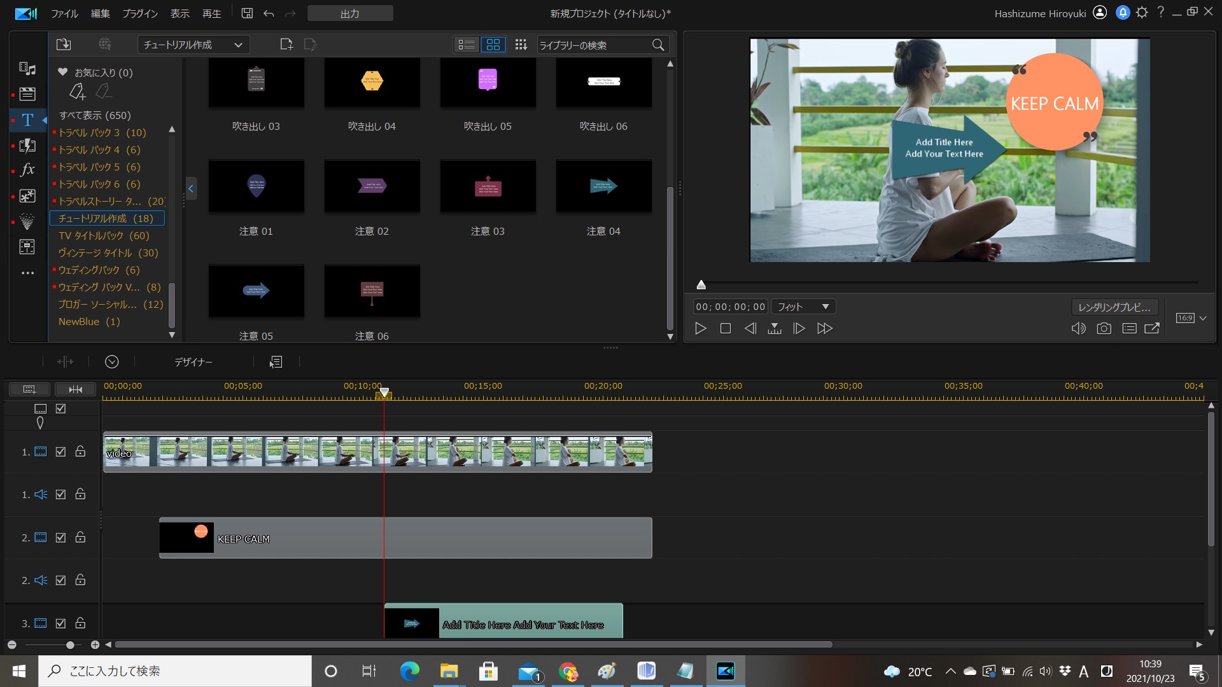Screen dimensions: 1222x687
Task: Open the プラグイン menu
Action: [139, 13]
